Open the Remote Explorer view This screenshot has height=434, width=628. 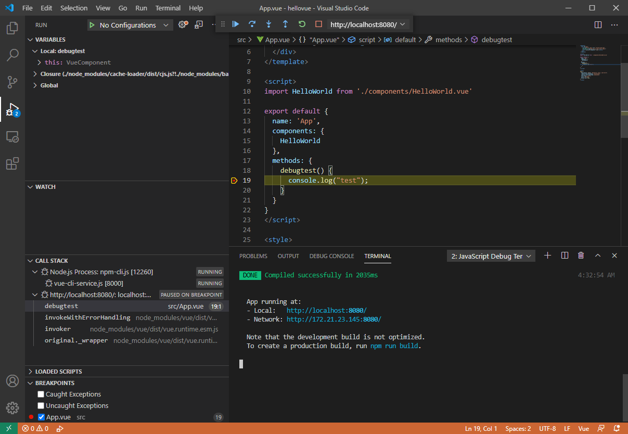pyautogui.click(x=12, y=136)
